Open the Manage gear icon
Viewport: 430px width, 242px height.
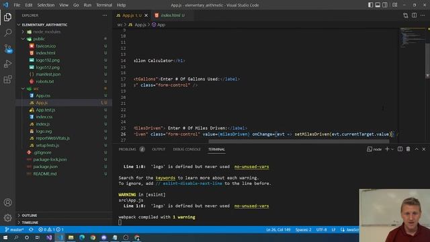pyautogui.click(x=7, y=218)
